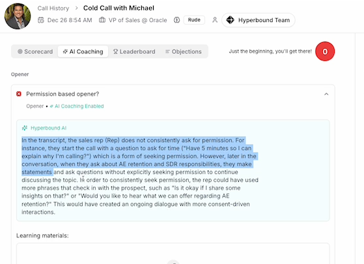Click the AI Coaching Enabled label
Screen dimensions: 364x264
tap(77, 106)
